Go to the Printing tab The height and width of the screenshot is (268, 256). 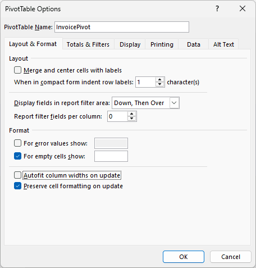(162, 44)
